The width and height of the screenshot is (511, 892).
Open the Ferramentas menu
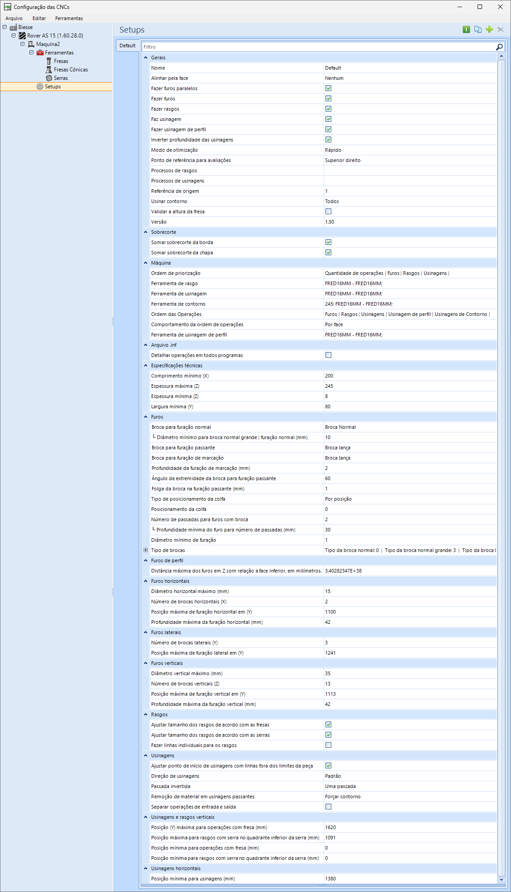pos(69,18)
